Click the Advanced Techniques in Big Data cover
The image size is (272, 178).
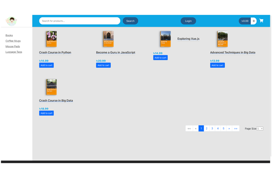pyautogui.click(x=222, y=39)
